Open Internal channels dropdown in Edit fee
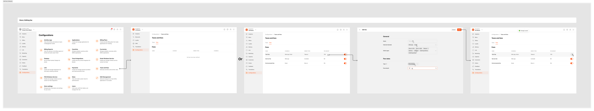This screenshot has height=111, width=594. click(436, 45)
